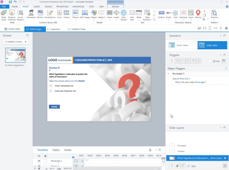
Task: Click Preview in the Publish group
Action: click(214, 14)
